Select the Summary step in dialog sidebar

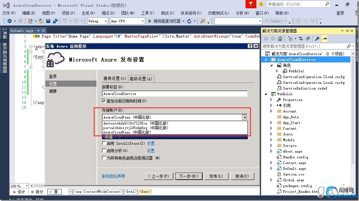tap(53, 91)
